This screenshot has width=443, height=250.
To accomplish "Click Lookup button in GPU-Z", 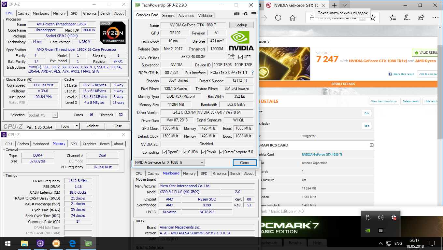I will click(241, 25).
